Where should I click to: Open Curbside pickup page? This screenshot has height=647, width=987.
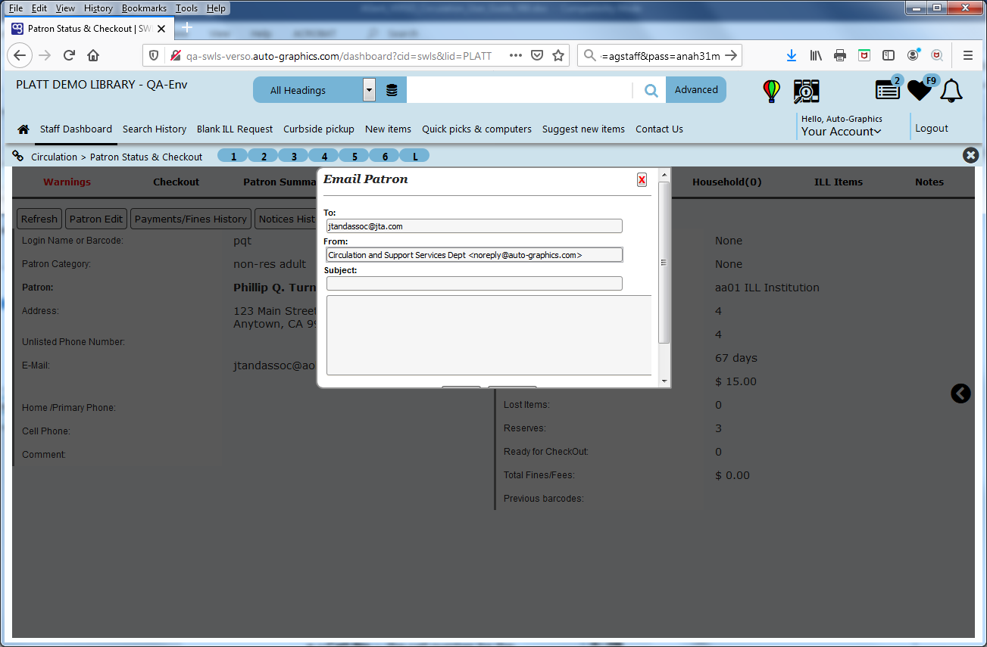(319, 129)
